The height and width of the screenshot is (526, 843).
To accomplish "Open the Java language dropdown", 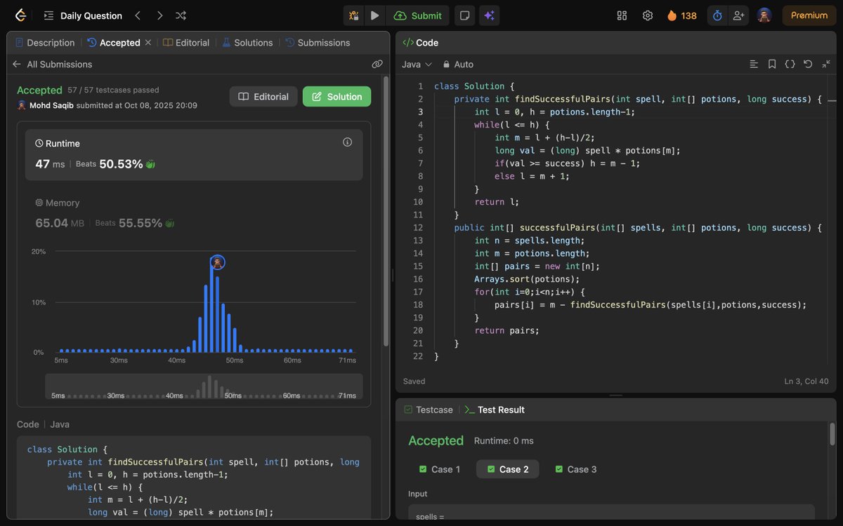I will tap(417, 64).
